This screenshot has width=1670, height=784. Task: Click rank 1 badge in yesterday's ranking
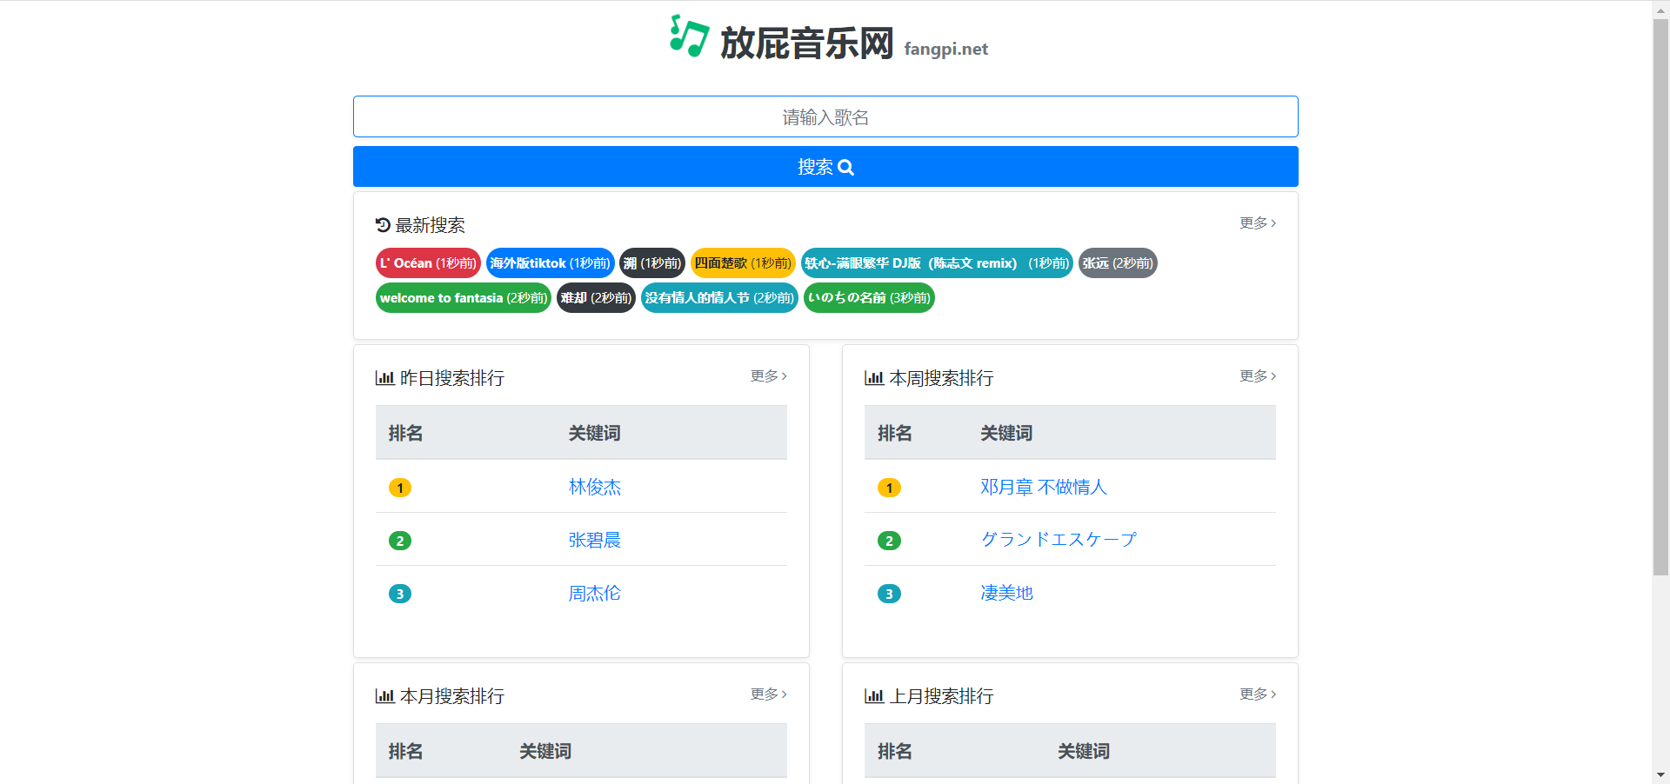pyautogui.click(x=400, y=488)
